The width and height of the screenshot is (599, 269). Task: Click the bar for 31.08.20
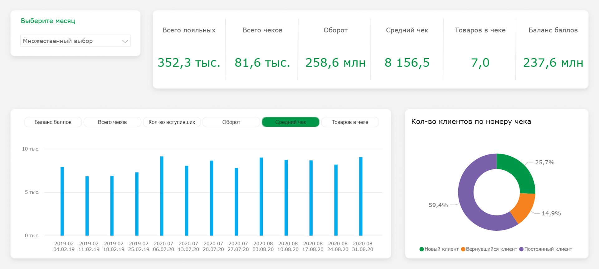tap(361, 196)
